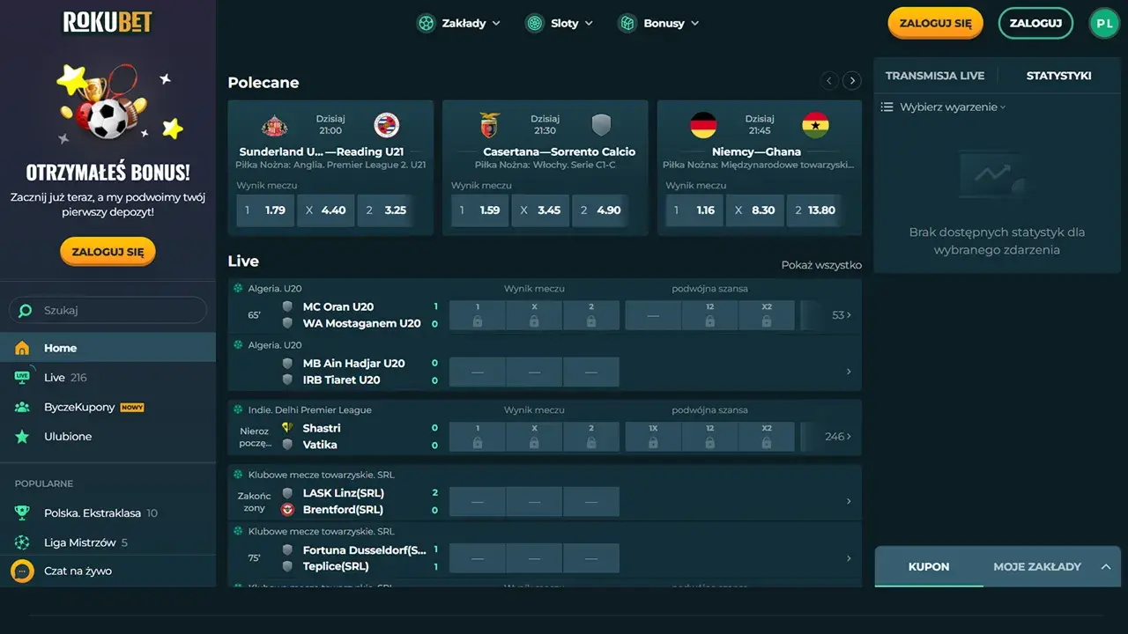1128x634 pixels.
Task: Click the Rokubet logo
Action: tap(108, 22)
